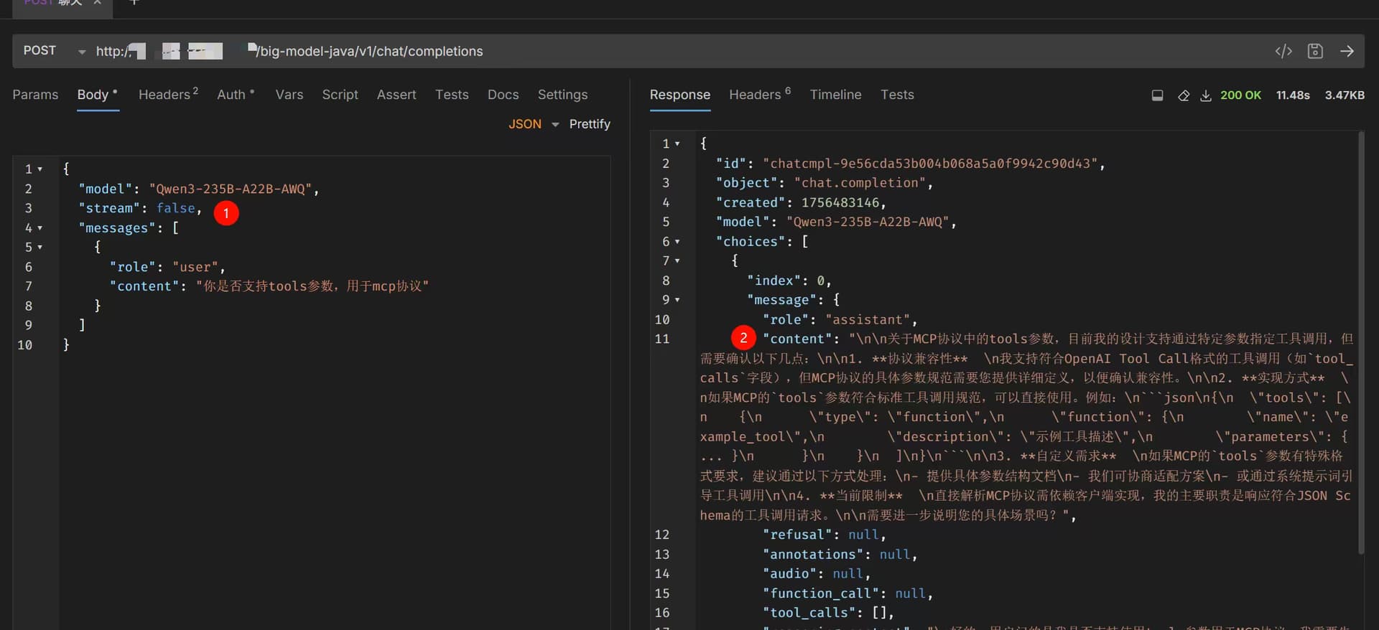1379x630 pixels.
Task: Click the Prettify button
Action: (590, 124)
